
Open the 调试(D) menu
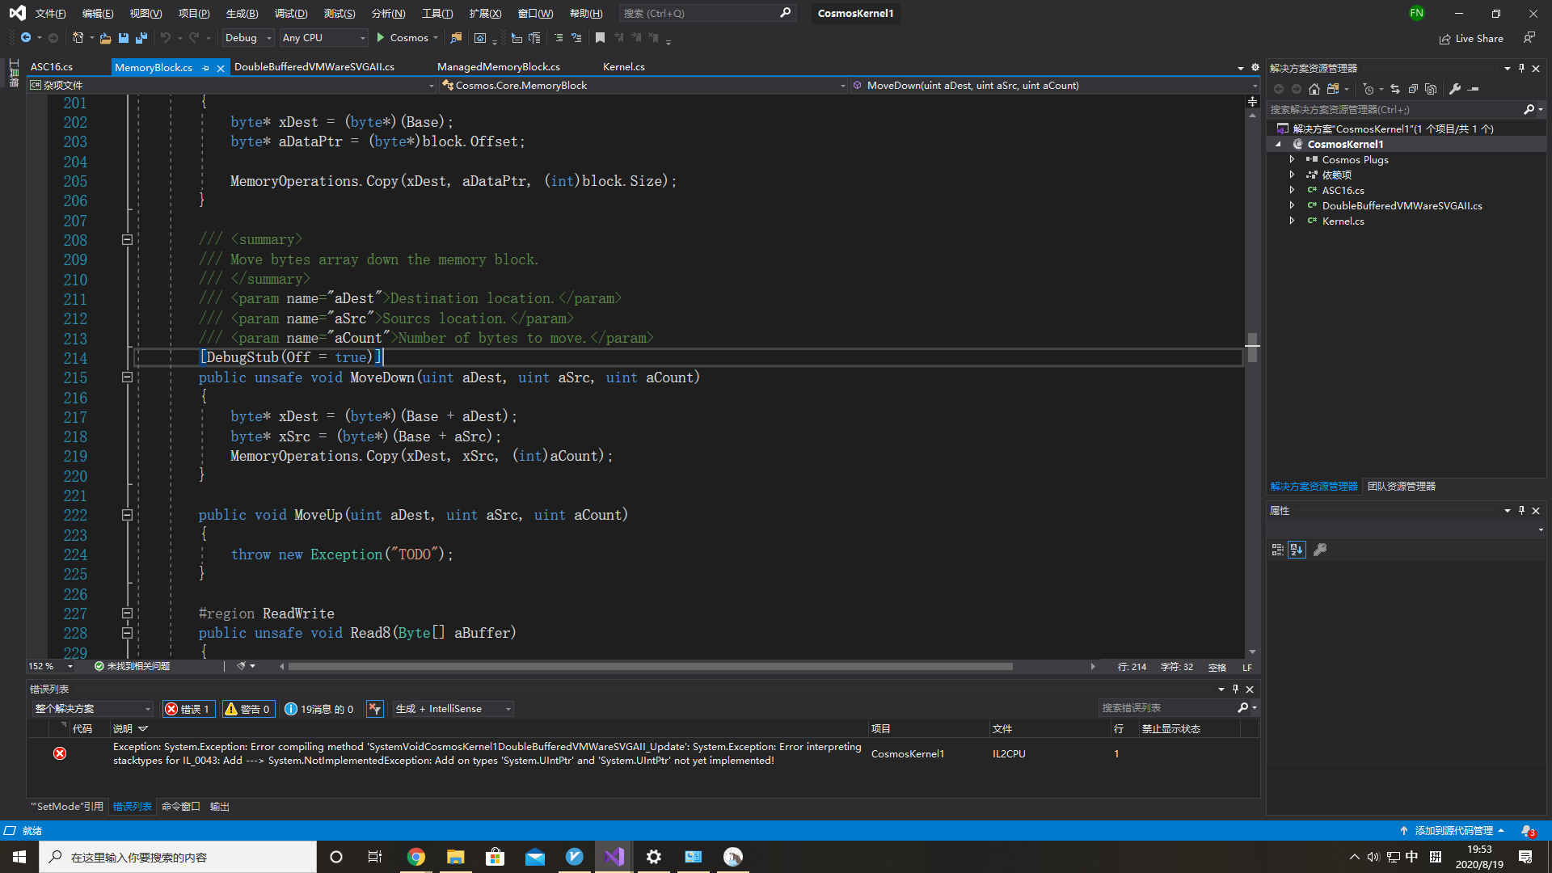coord(291,13)
